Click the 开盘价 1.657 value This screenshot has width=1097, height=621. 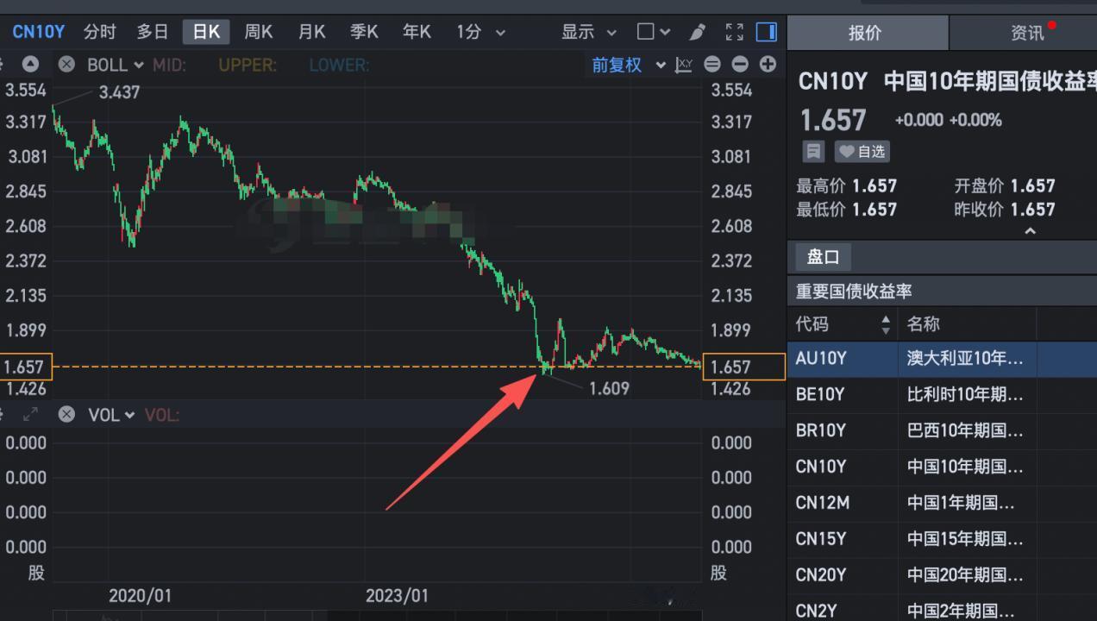1032,185
